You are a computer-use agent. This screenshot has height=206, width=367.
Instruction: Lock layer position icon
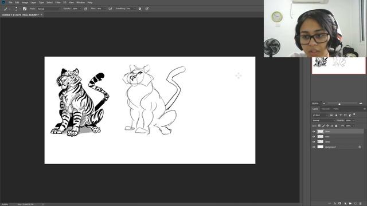coord(327,126)
